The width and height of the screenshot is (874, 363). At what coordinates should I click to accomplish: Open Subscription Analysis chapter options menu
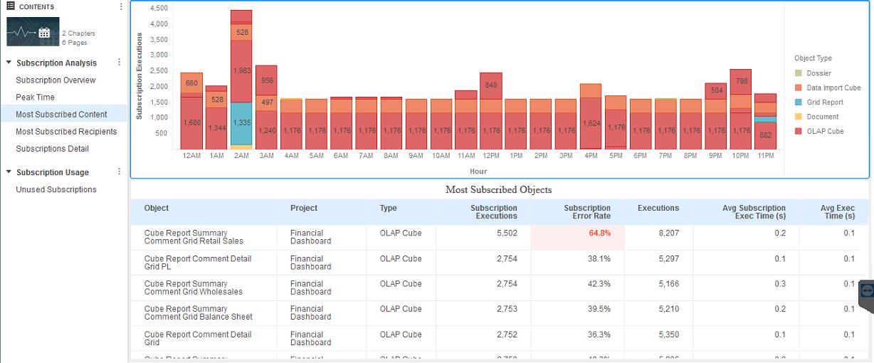tap(119, 63)
